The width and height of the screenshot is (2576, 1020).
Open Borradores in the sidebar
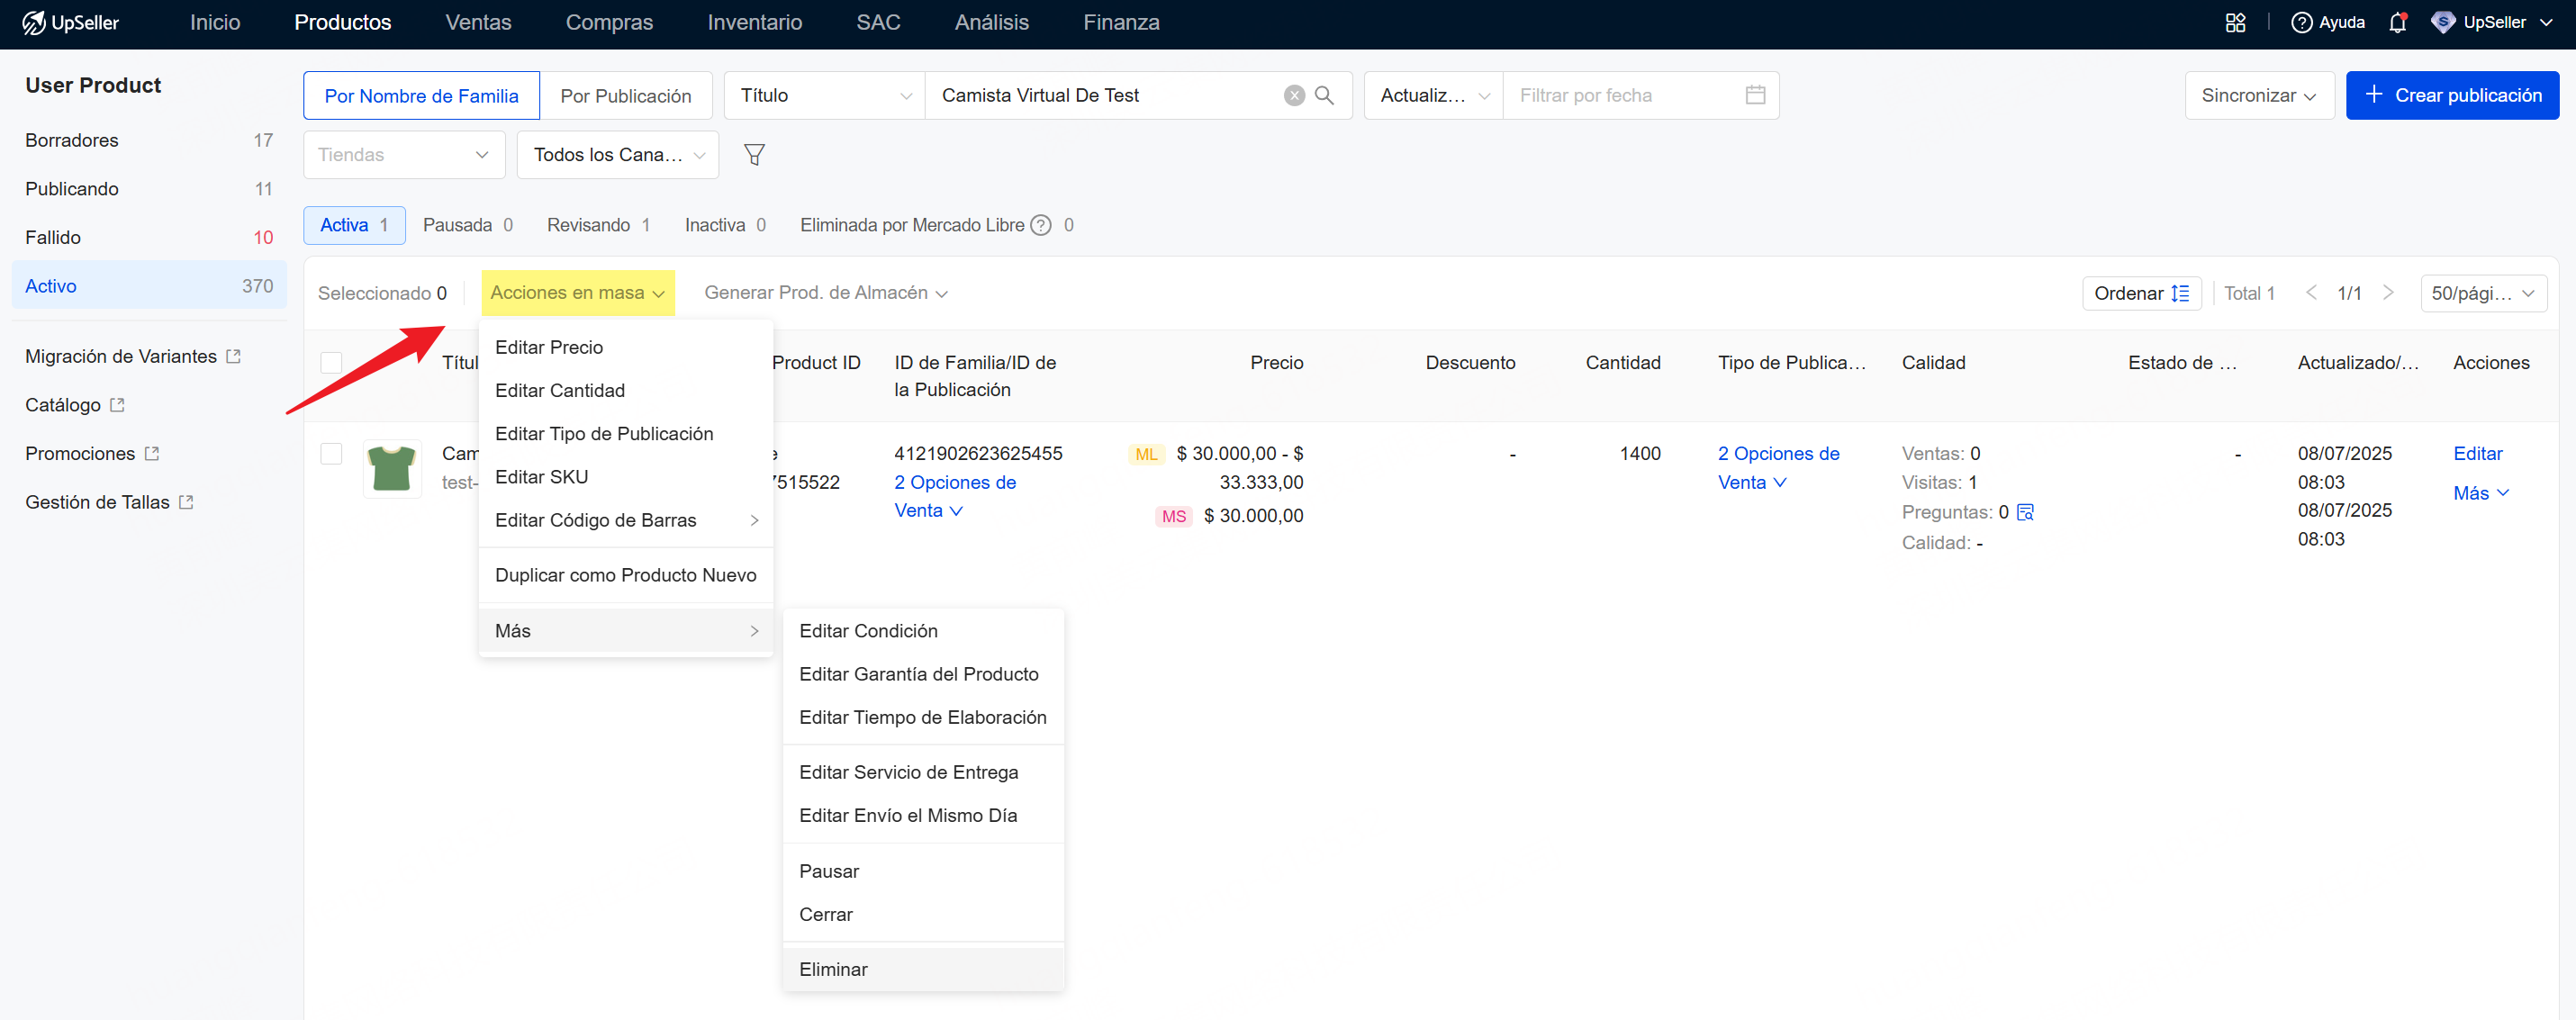tap(149, 140)
